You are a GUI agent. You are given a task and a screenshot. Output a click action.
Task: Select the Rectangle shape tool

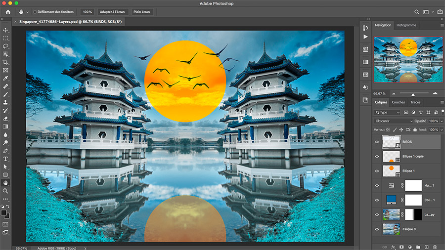point(5,175)
